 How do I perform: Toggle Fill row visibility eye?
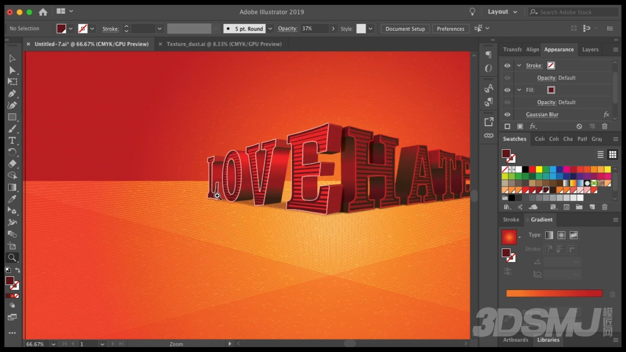507,90
